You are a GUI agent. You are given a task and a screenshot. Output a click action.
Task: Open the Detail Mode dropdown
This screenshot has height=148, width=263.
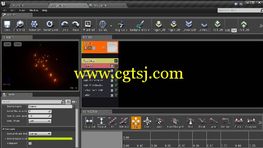pos(40,121)
